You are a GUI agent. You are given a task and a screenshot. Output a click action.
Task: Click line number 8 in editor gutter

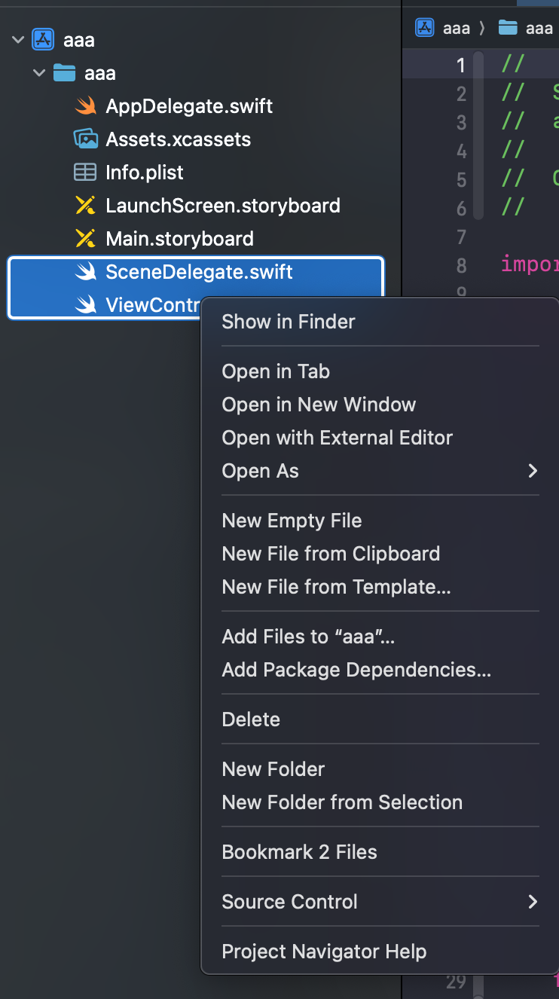(461, 266)
